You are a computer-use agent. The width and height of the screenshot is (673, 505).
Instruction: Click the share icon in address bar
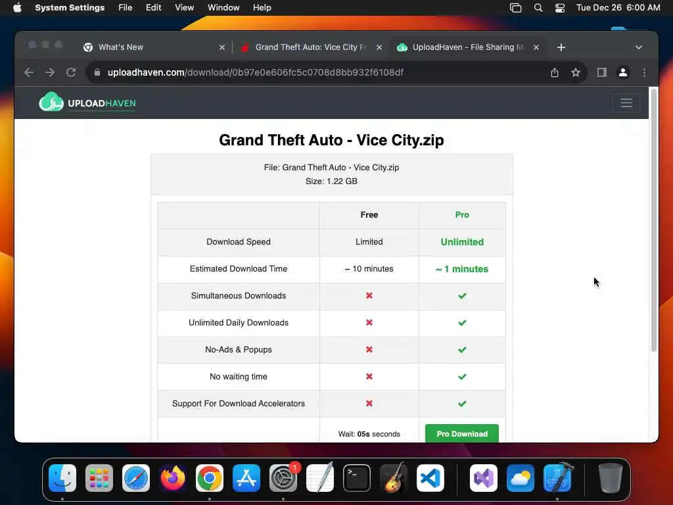[x=555, y=72]
